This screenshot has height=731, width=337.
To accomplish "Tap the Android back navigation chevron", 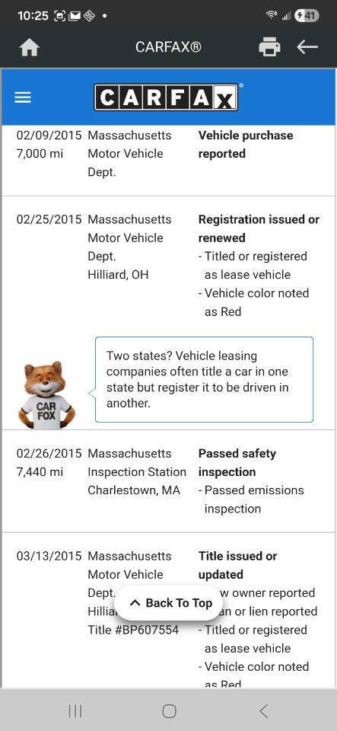I will click(263, 711).
